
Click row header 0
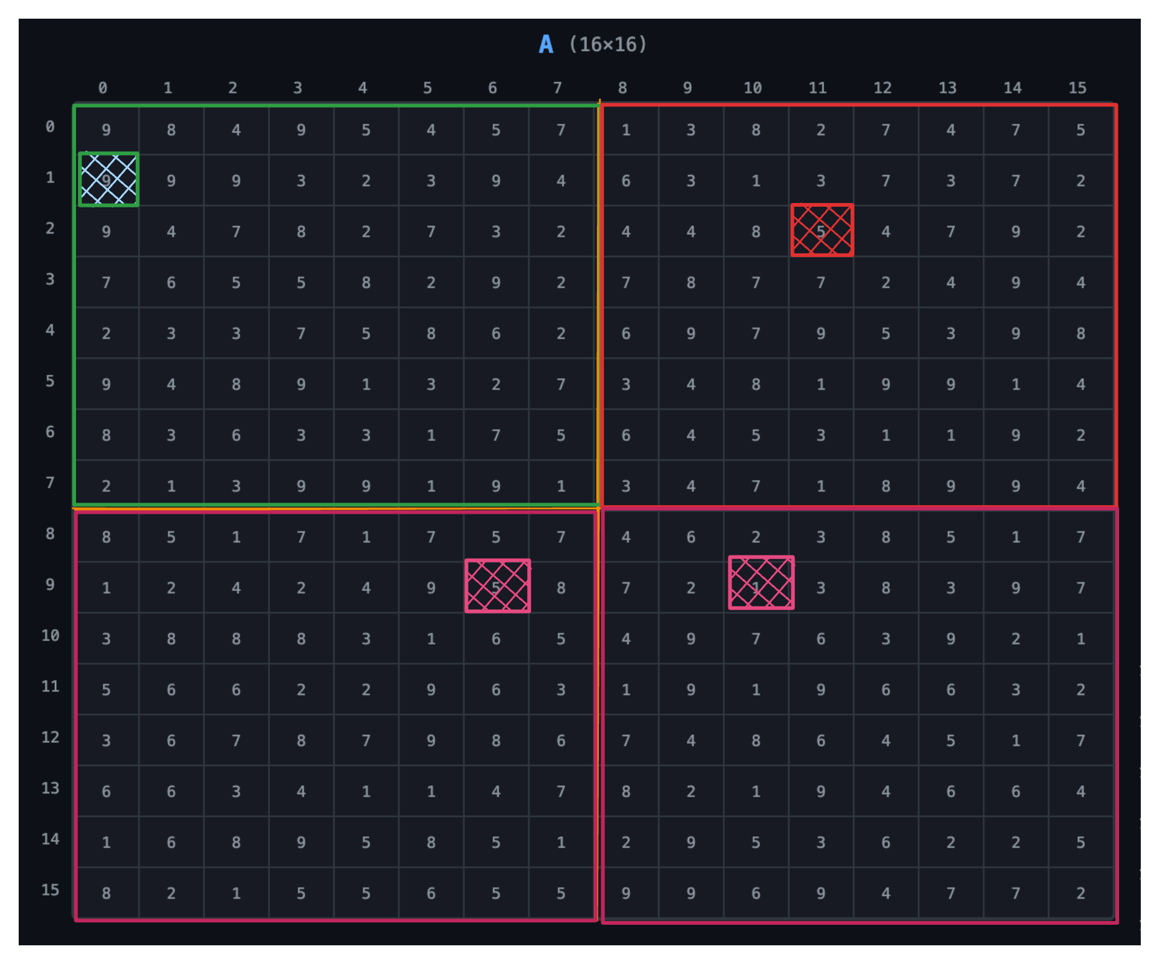point(50,127)
